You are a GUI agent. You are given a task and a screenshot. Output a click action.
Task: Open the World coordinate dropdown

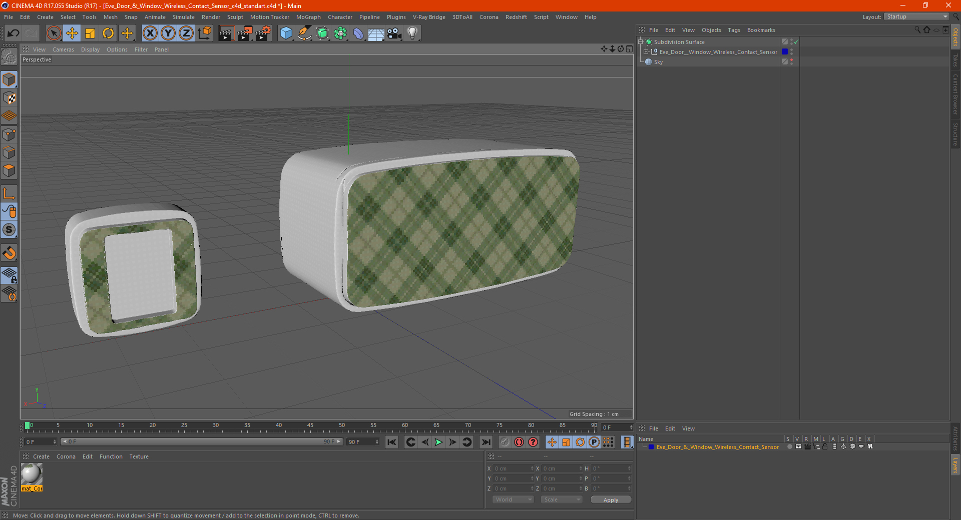pyautogui.click(x=513, y=499)
